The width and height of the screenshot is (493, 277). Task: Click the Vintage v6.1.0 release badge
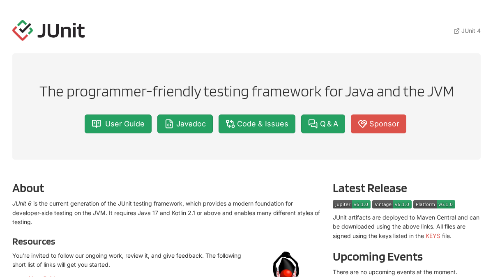(392, 204)
